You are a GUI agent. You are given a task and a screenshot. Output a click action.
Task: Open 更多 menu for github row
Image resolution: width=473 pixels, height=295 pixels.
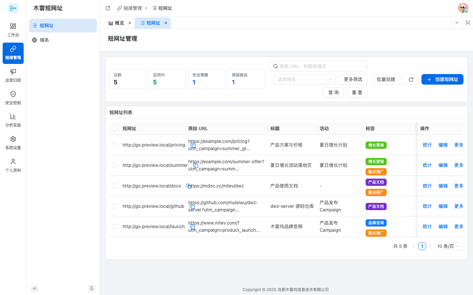click(459, 206)
